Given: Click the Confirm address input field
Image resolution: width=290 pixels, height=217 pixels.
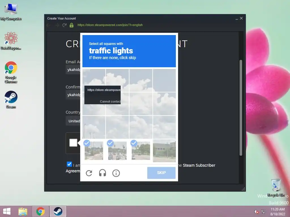Looking at the screenshot, I should point(73,95).
